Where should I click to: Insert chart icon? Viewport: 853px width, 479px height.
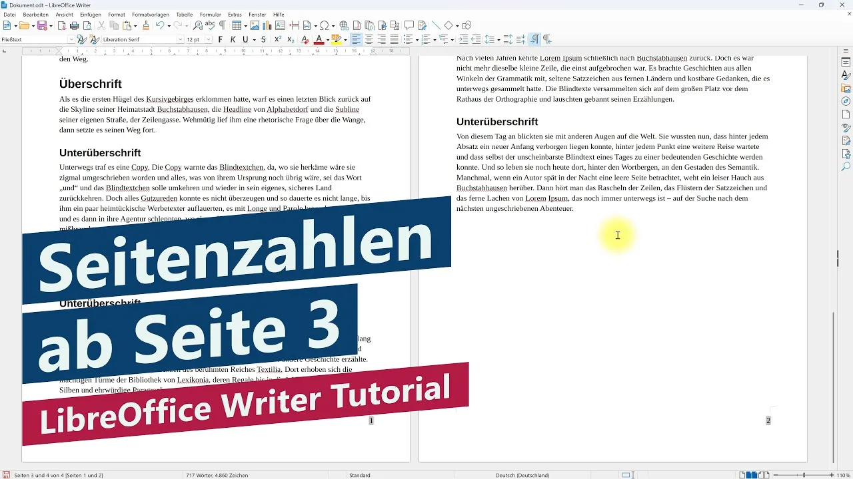tap(267, 25)
